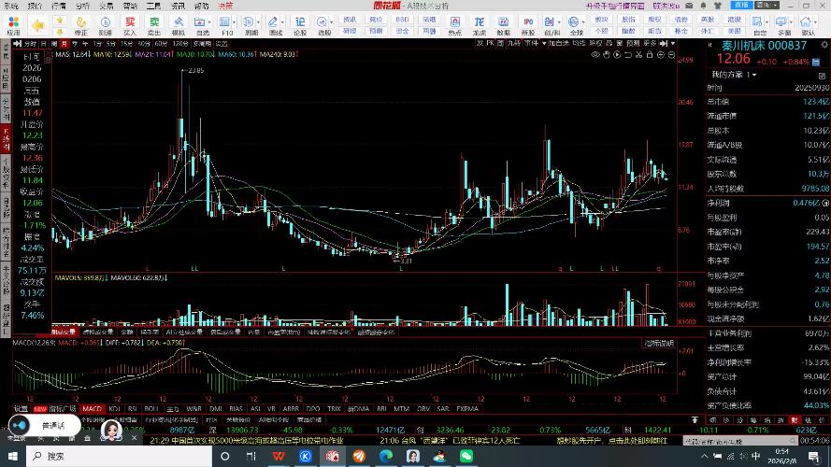Screen dimensions: 831x467
Task: Switch chart period to 周 weekly
Action: click(x=54, y=44)
